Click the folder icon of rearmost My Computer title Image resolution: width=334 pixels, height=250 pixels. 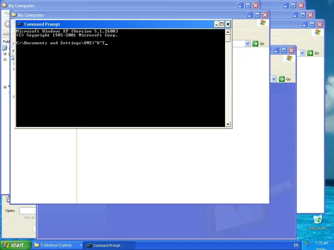pyautogui.click(x=5, y=5)
